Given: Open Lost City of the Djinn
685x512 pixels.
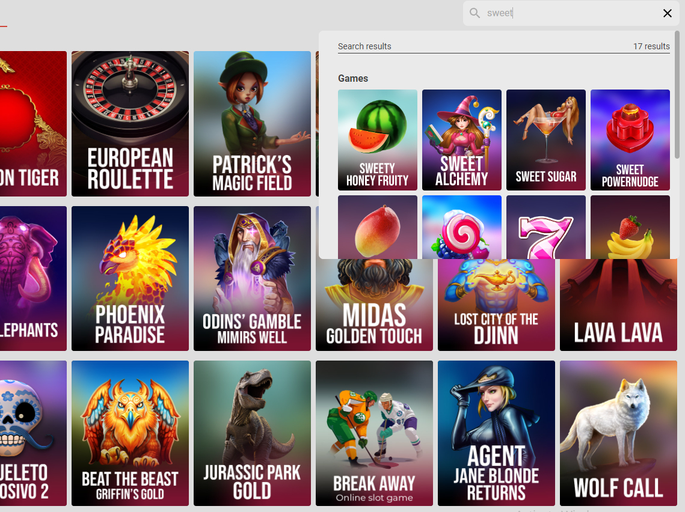Looking at the screenshot, I should click(x=496, y=305).
